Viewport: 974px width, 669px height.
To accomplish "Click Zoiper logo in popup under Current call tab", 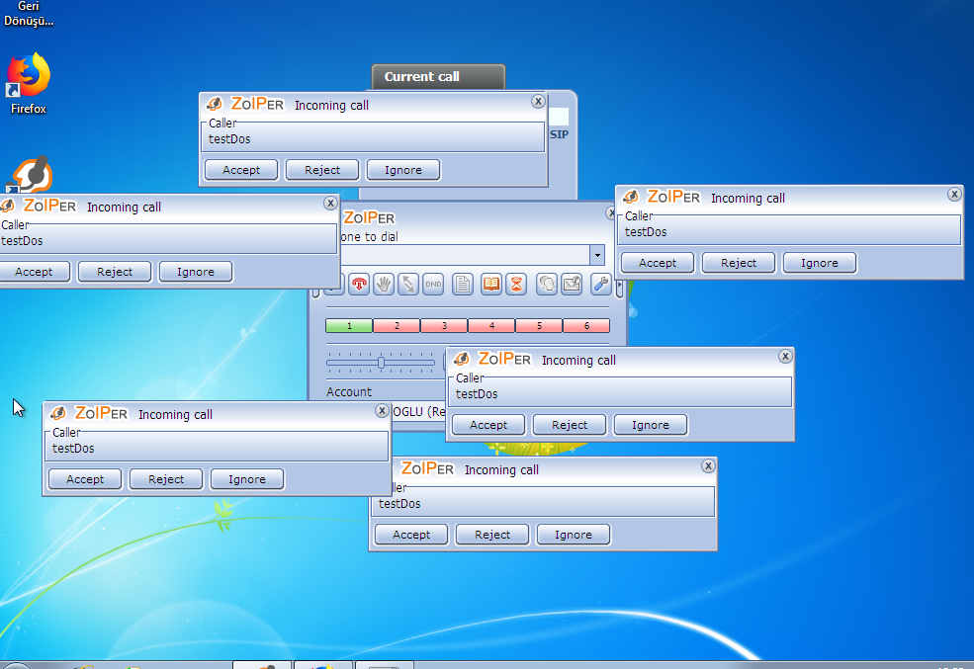I will pos(256,104).
